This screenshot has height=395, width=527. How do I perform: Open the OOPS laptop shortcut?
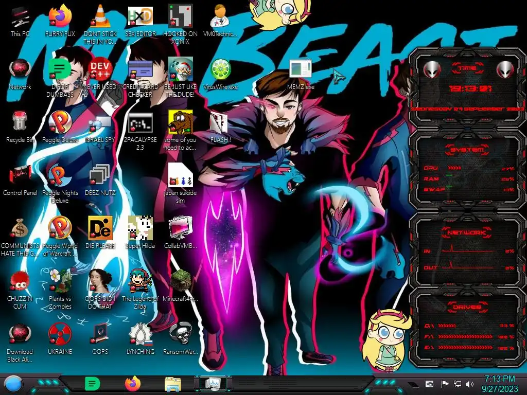(100, 339)
